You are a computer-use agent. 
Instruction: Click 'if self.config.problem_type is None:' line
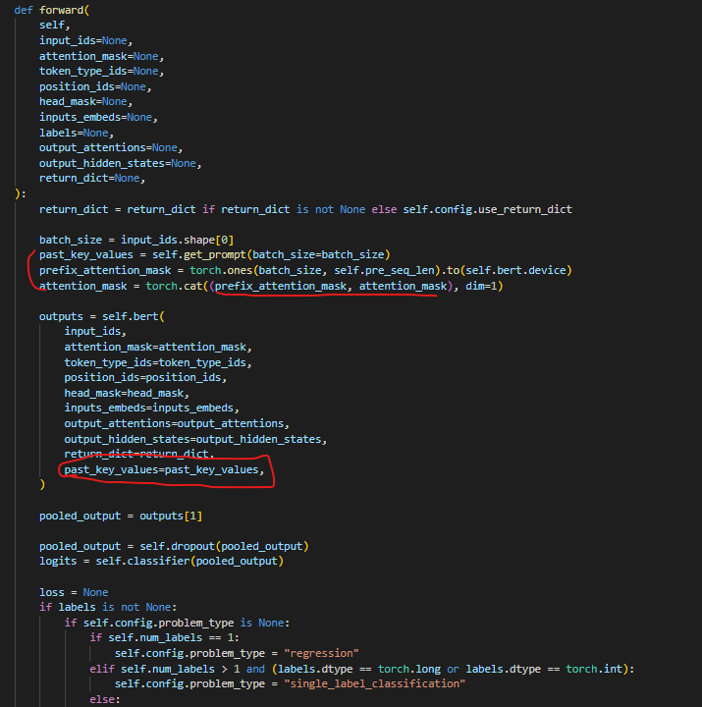point(177,624)
